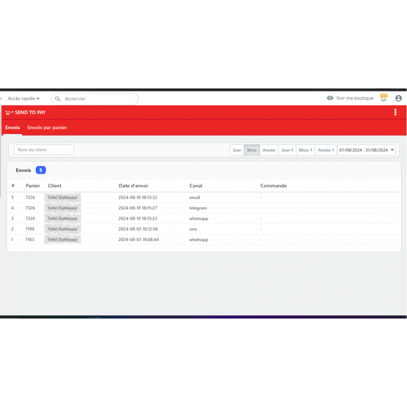
Task: Filter by Année-1 previous year
Action: (326, 150)
